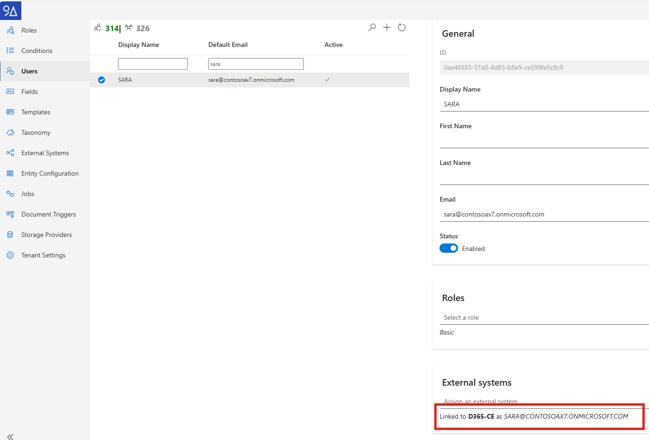Open Tenant Settings gear icon

[x=10, y=255]
